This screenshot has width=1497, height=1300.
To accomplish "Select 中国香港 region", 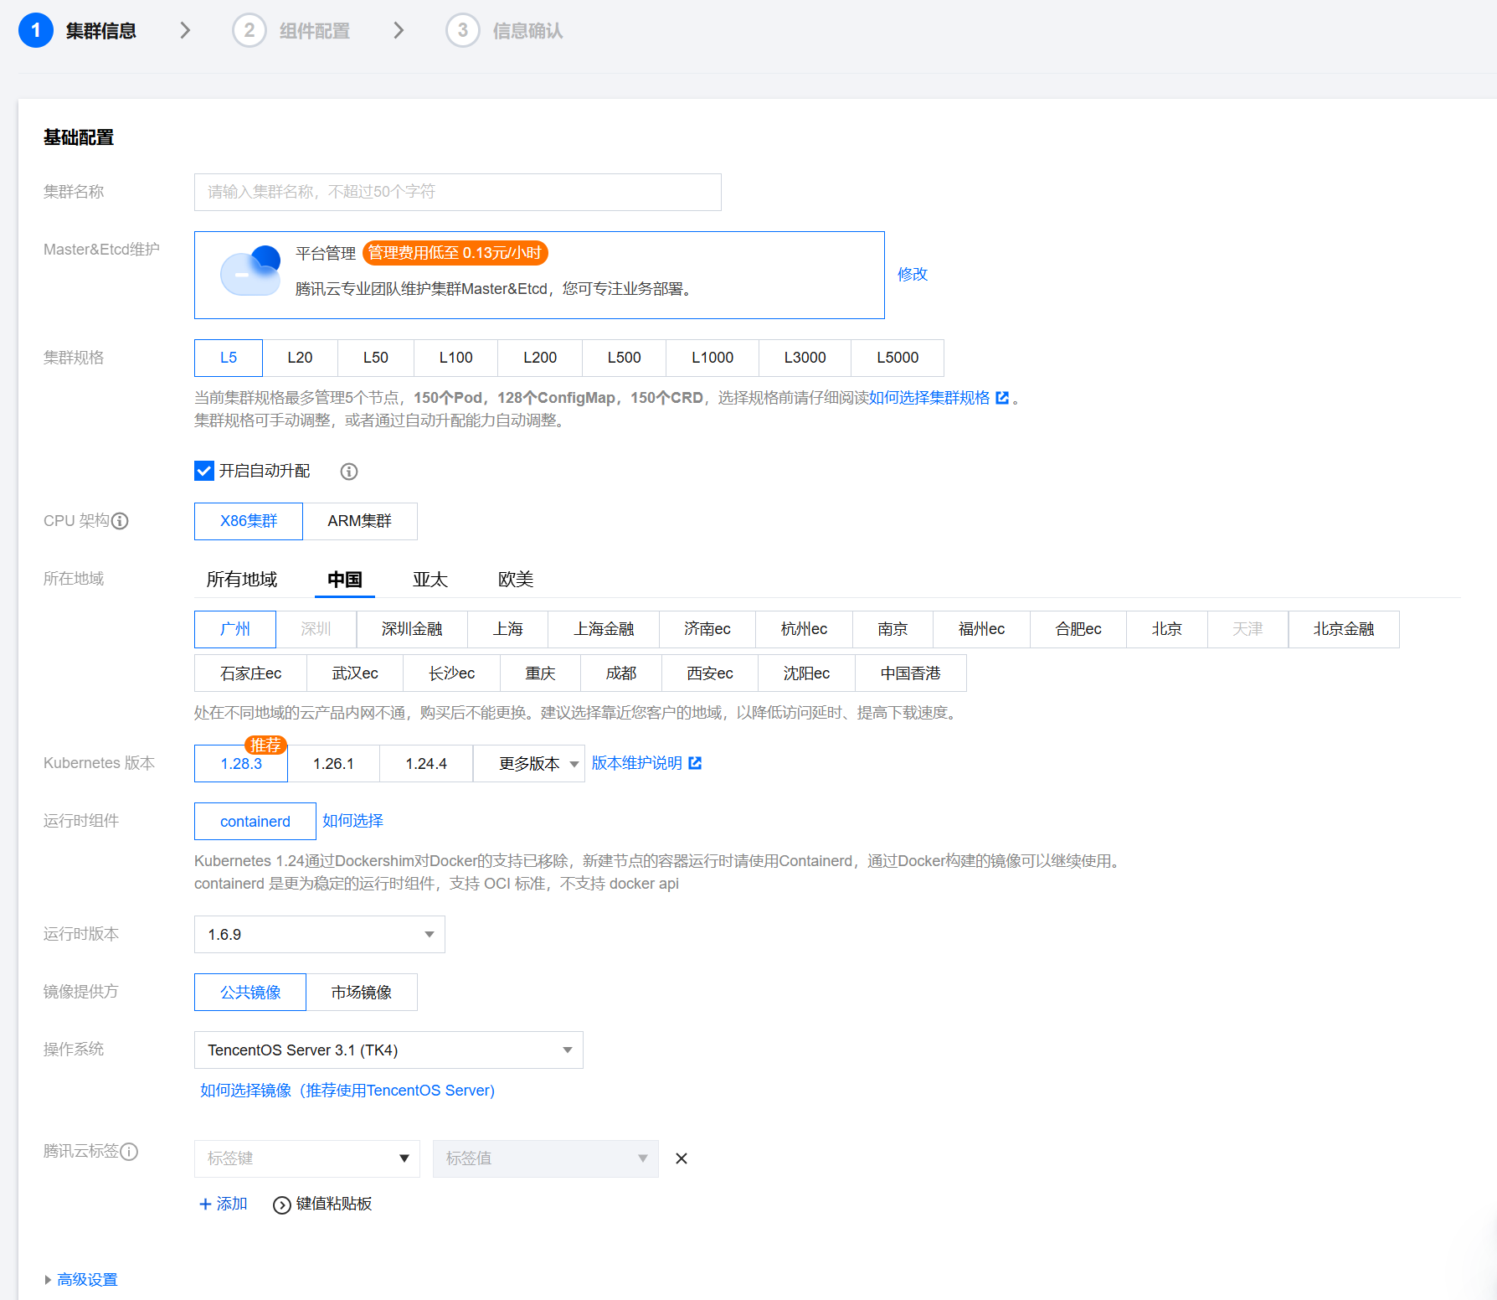I will pyautogui.click(x=911, y=673).
